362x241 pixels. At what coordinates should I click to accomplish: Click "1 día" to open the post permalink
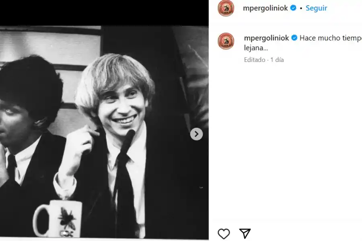(x=278, y=59)
